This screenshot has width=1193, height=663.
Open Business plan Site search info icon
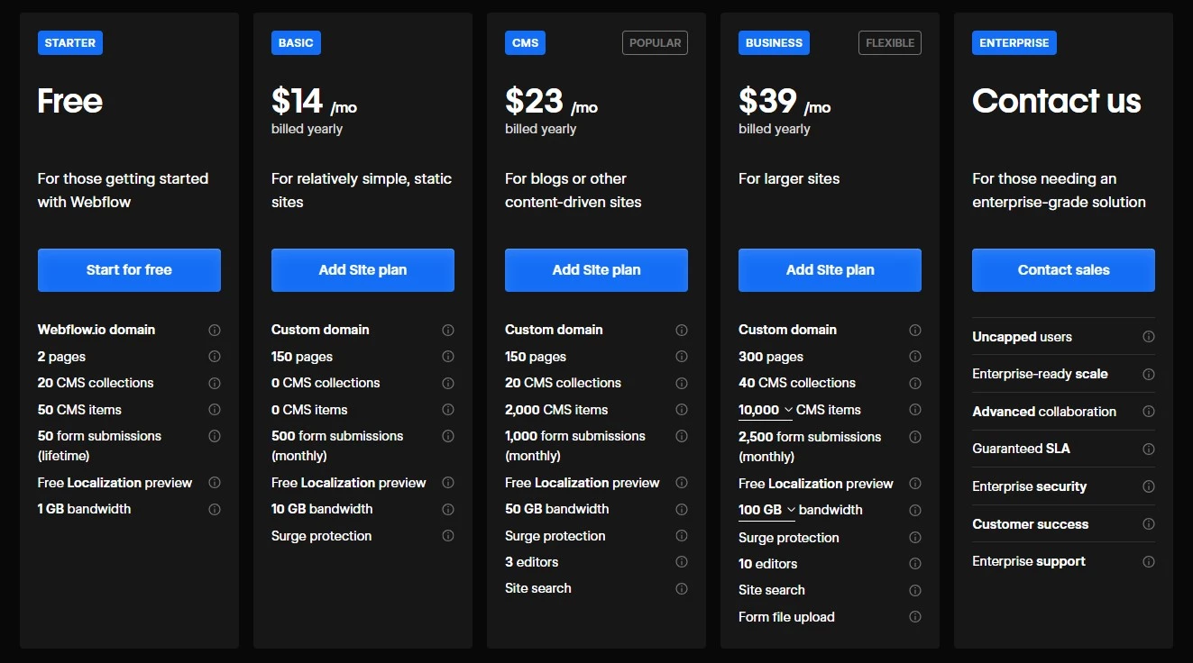coord(915,591)
